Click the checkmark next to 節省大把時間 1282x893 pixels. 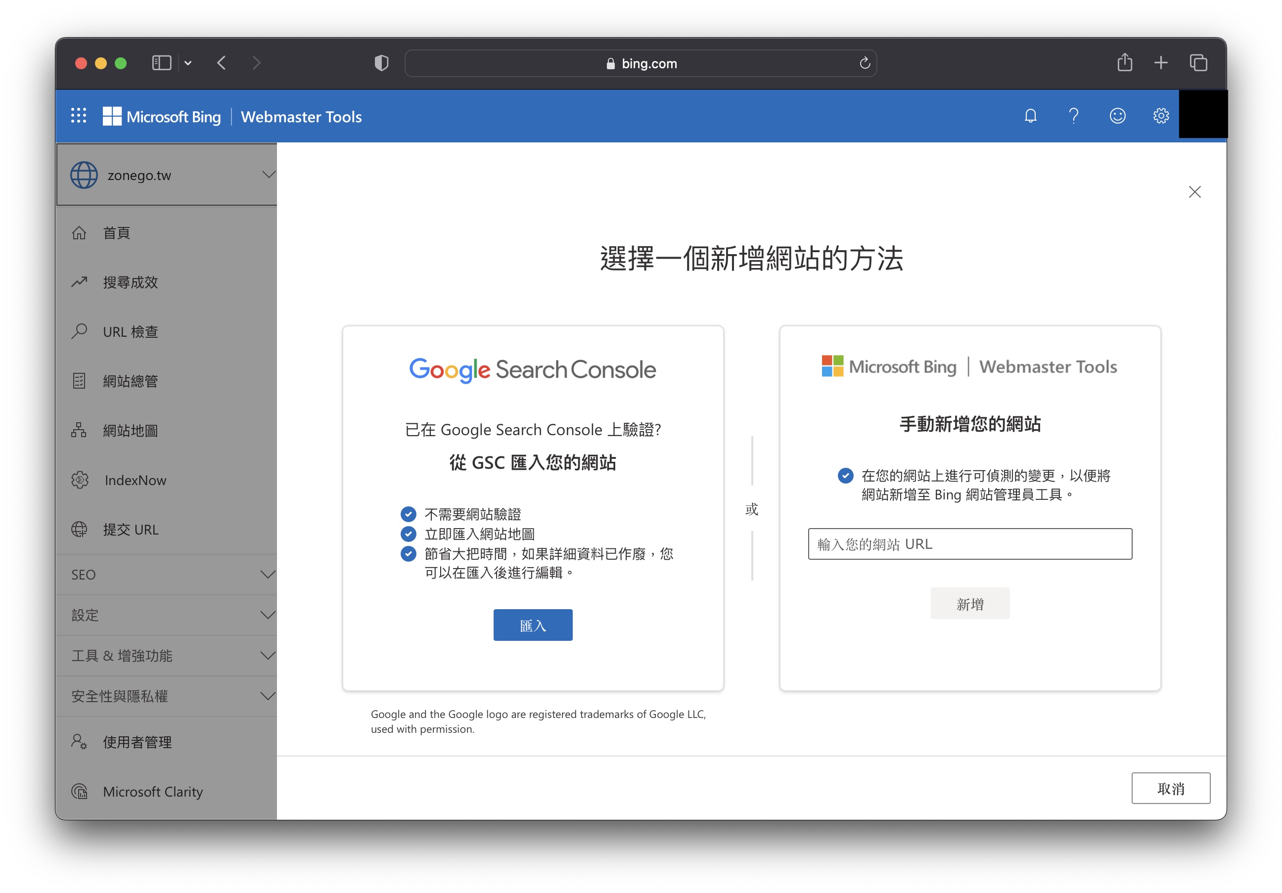pyautogui.click(x=408, y=554)
